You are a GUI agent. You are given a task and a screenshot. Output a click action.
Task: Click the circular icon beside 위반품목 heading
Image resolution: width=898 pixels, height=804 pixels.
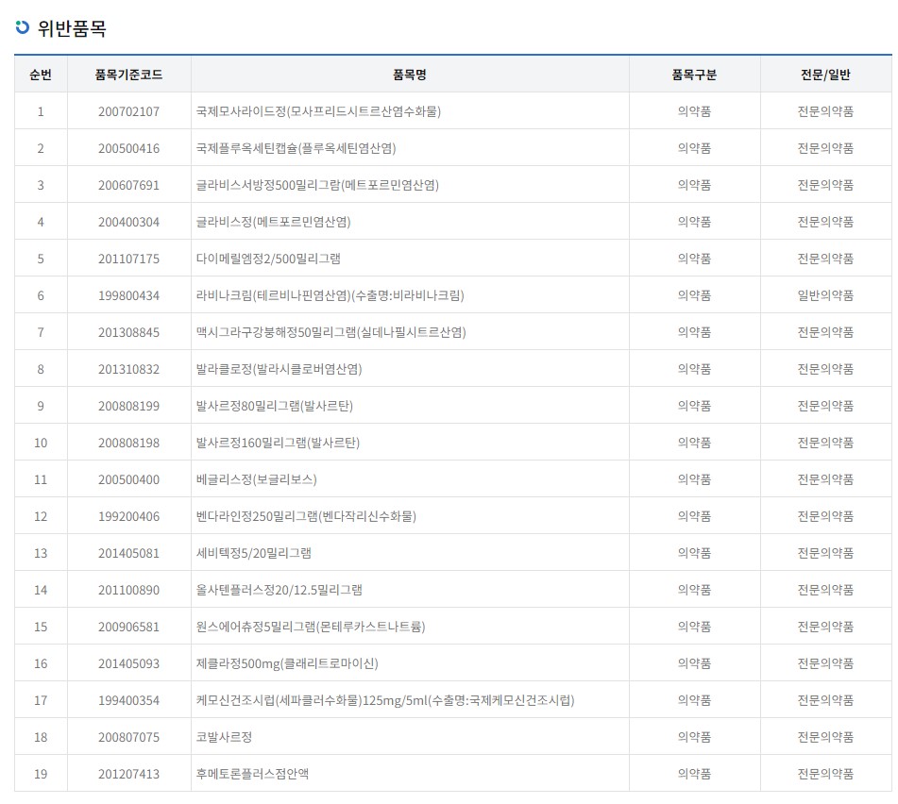[23, 27]
